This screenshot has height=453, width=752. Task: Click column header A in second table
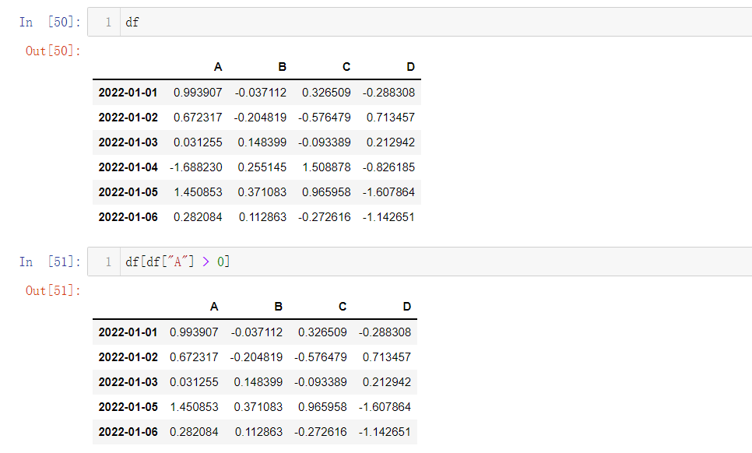click(214, 307)
